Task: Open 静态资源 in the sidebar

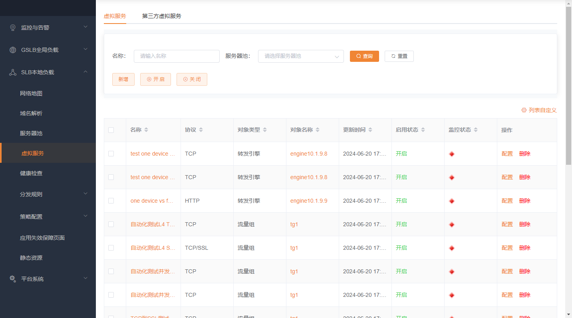Action: tap(31, 258)
